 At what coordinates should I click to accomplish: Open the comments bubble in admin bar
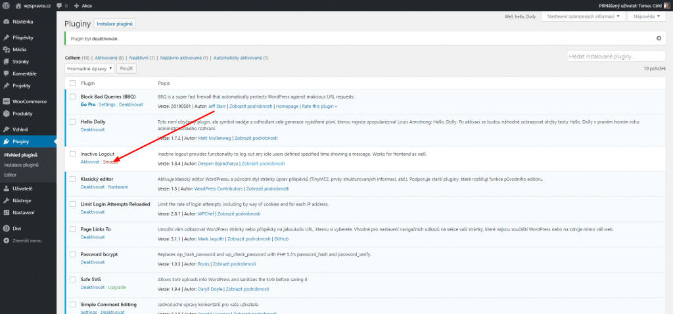(x=58, y=6)
